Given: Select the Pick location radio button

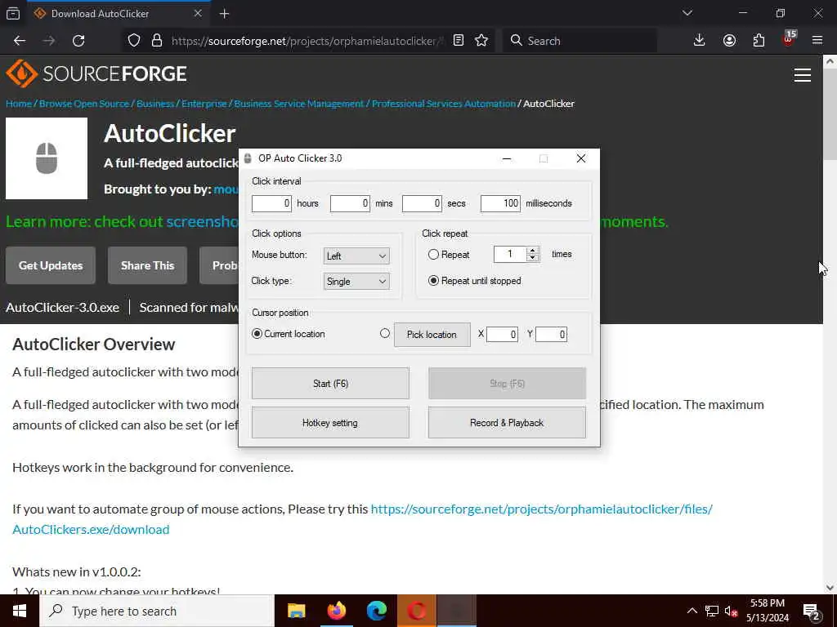Looking at the screenshot, I should [x=385, y=333].
